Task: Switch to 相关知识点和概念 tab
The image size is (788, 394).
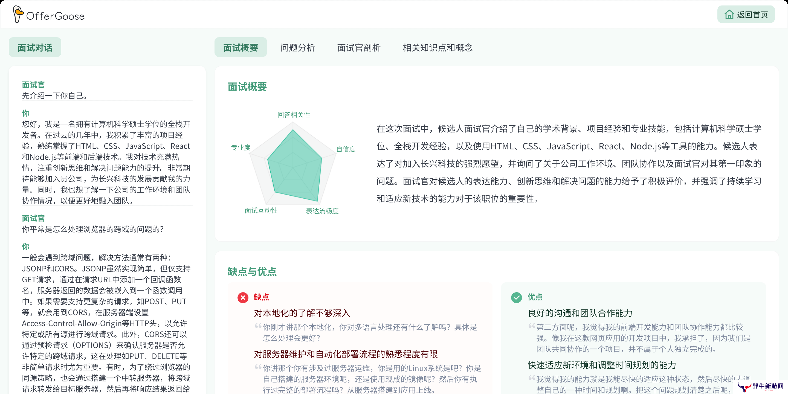Action: click(438, 47)
